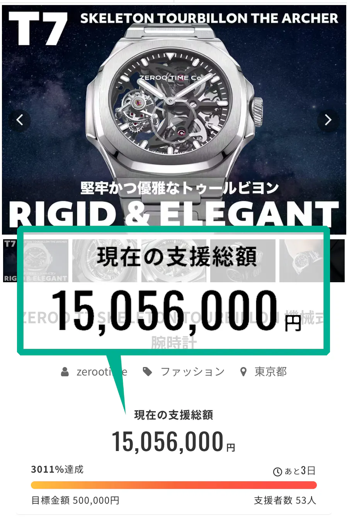Click the location pin icon beside 東京都
Image resolution: width=347 pixels, height=518 pixels.
pos(243,372)
